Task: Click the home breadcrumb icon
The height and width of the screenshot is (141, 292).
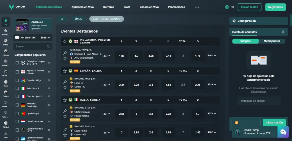Action: coord(62,19)
